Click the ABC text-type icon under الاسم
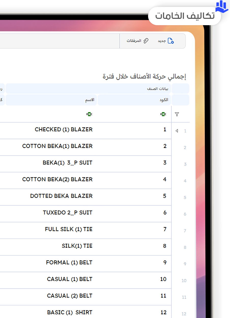The height and width of the screenshot is (318, 230). click(89, 114)
